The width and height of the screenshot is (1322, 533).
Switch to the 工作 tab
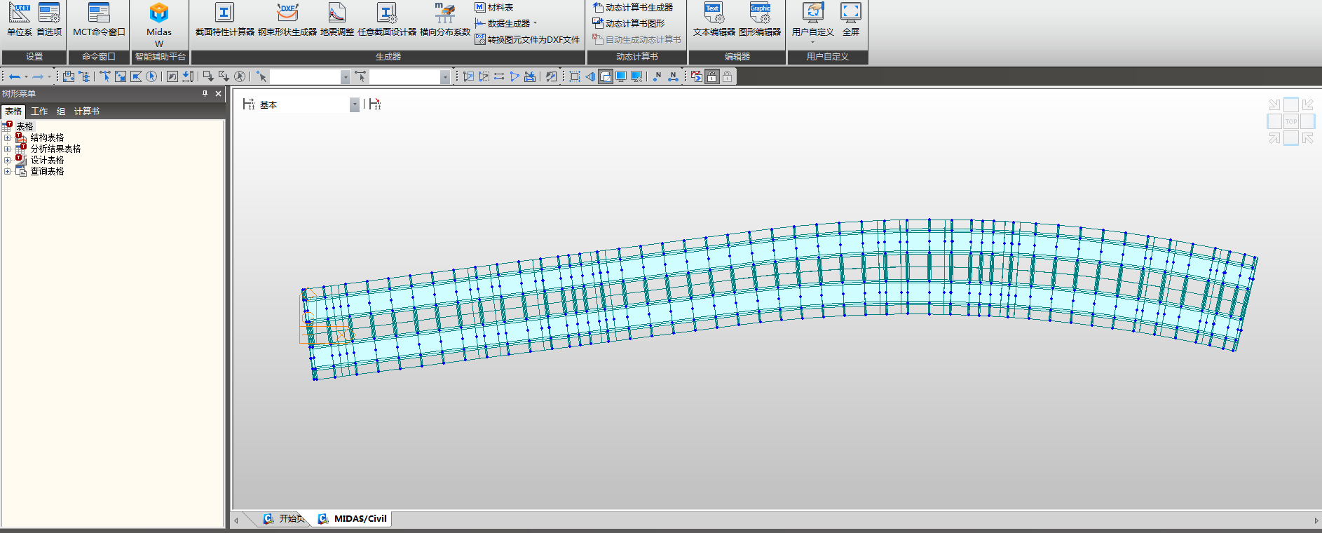[x=39, y=112]
